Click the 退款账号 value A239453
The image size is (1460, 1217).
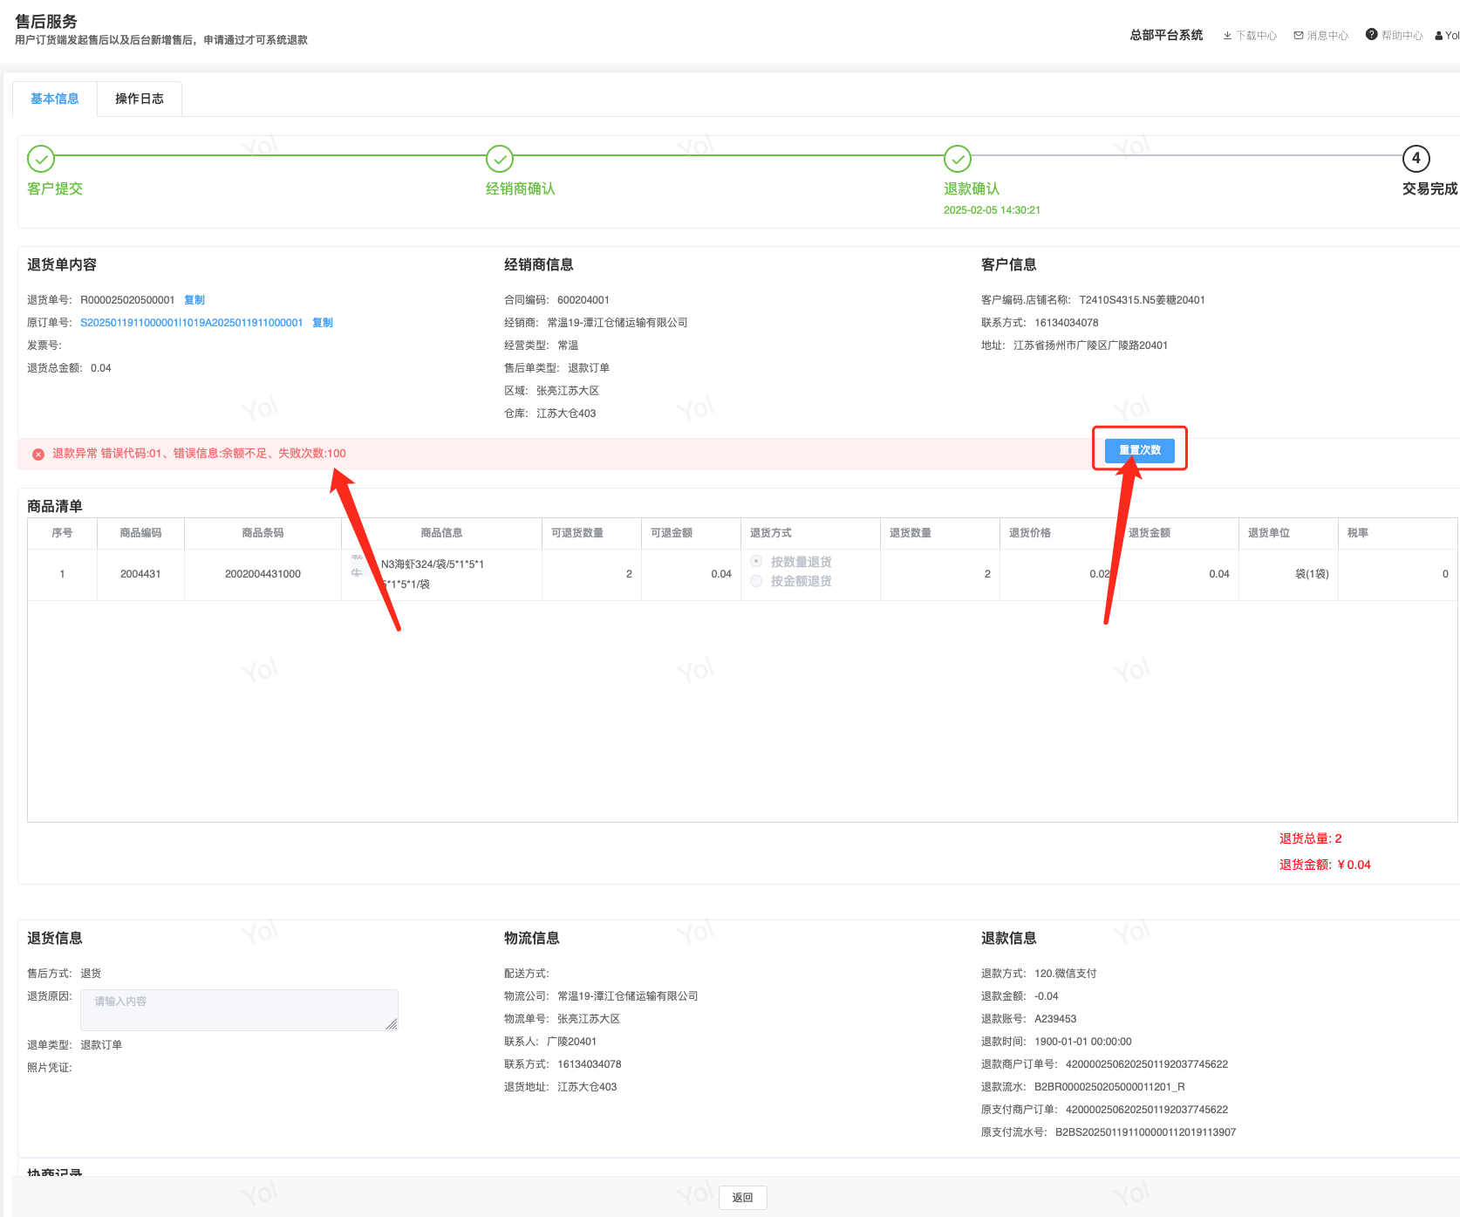[1055, 1019]
